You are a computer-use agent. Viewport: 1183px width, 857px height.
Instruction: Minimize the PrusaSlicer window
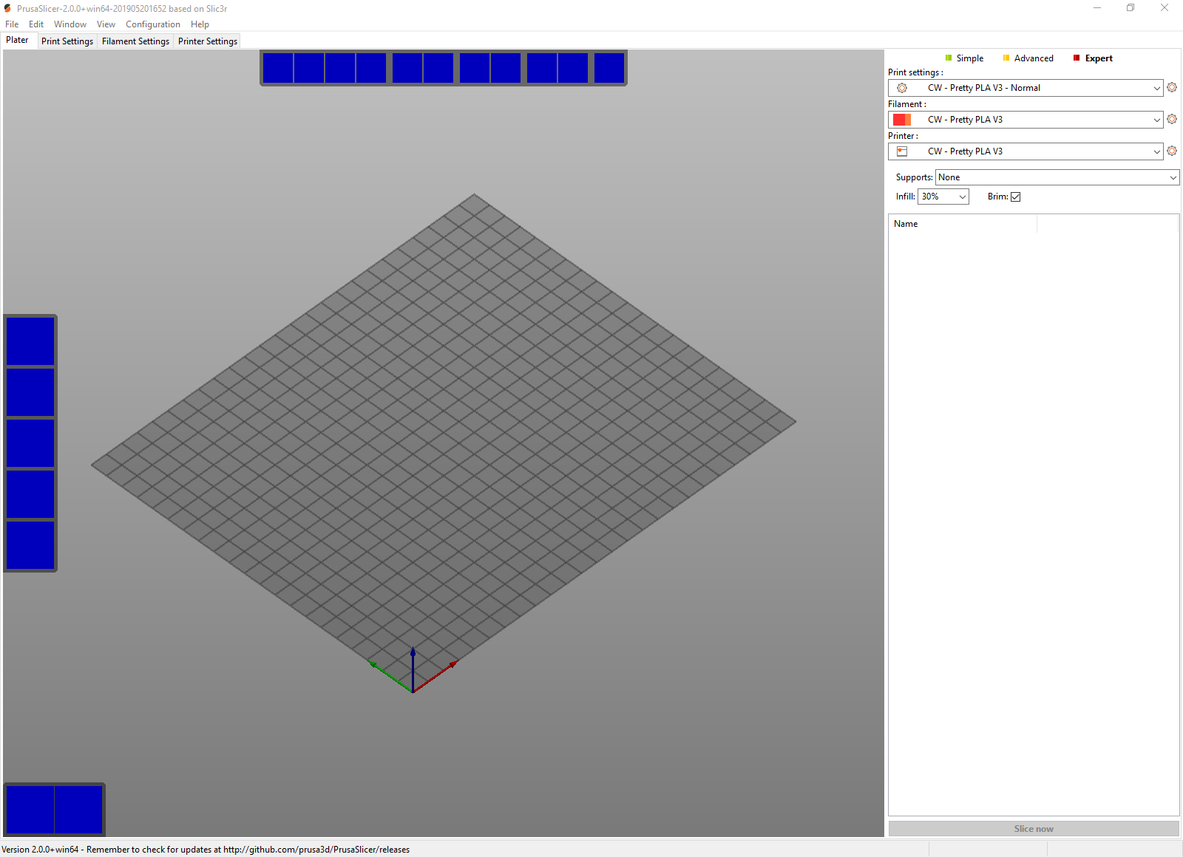coord(1097,8)
